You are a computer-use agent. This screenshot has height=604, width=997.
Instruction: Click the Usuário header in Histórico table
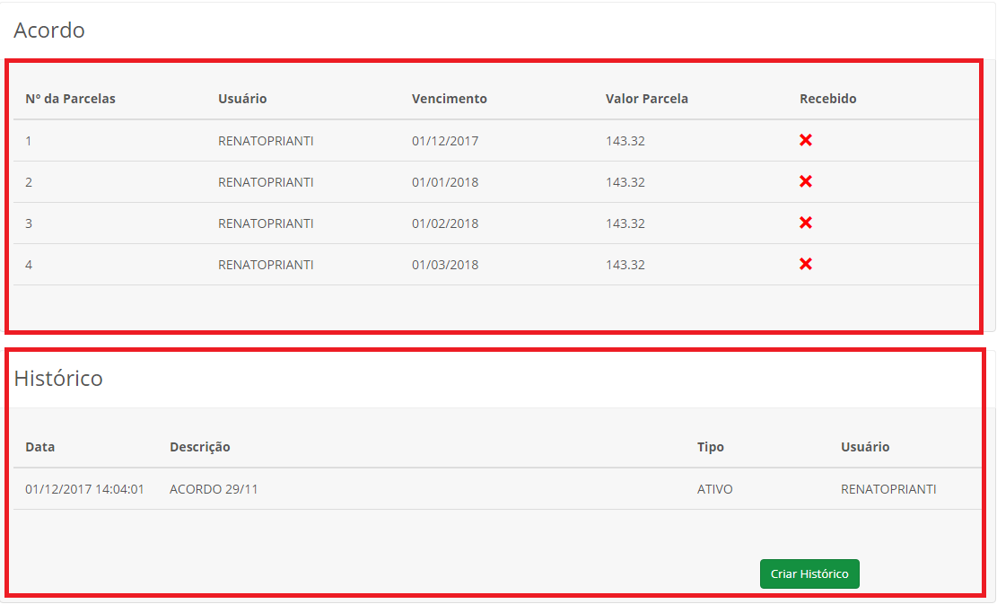pos(865,447)
